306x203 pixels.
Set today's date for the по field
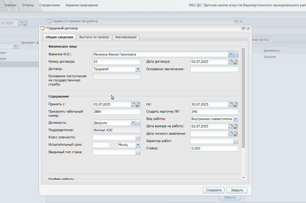pos(236,104)
